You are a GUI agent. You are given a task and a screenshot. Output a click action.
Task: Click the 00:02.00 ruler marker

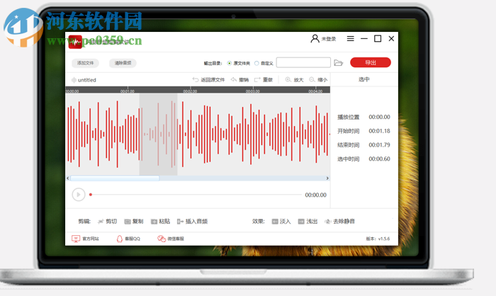(x=190, y=91)
